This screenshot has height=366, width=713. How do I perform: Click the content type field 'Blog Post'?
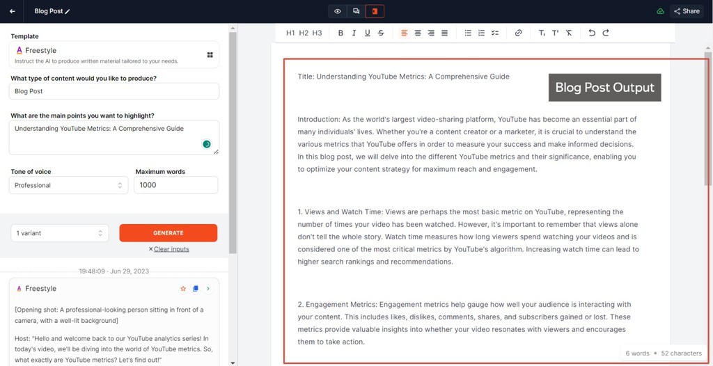click(x=113, y=91)
